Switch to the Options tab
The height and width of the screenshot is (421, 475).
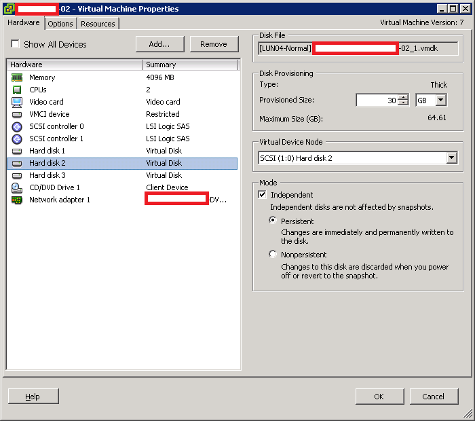pyautogui.click(x=60, y=24)
